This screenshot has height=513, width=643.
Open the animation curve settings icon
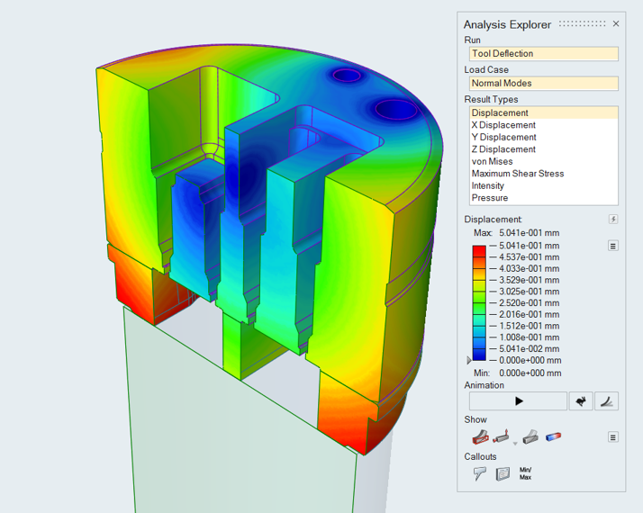coord(607,401)
